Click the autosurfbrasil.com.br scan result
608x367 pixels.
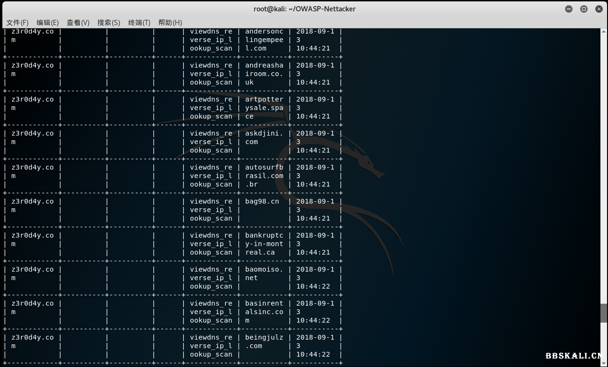[263, 176]
